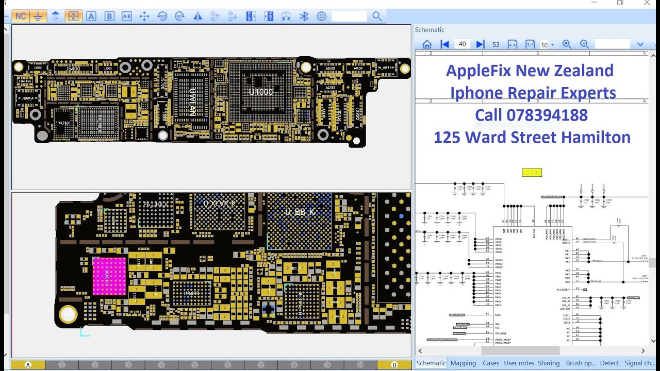Select the U_BB_K chip on bottom board

[299, 222]
